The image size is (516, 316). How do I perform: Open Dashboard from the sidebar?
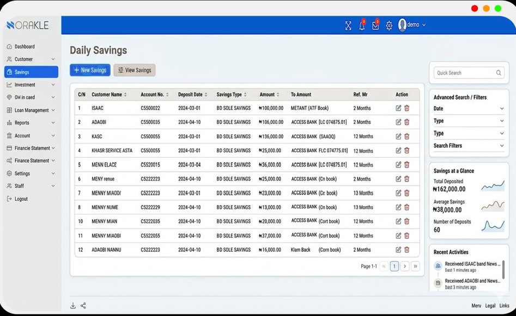coord(25,47)
